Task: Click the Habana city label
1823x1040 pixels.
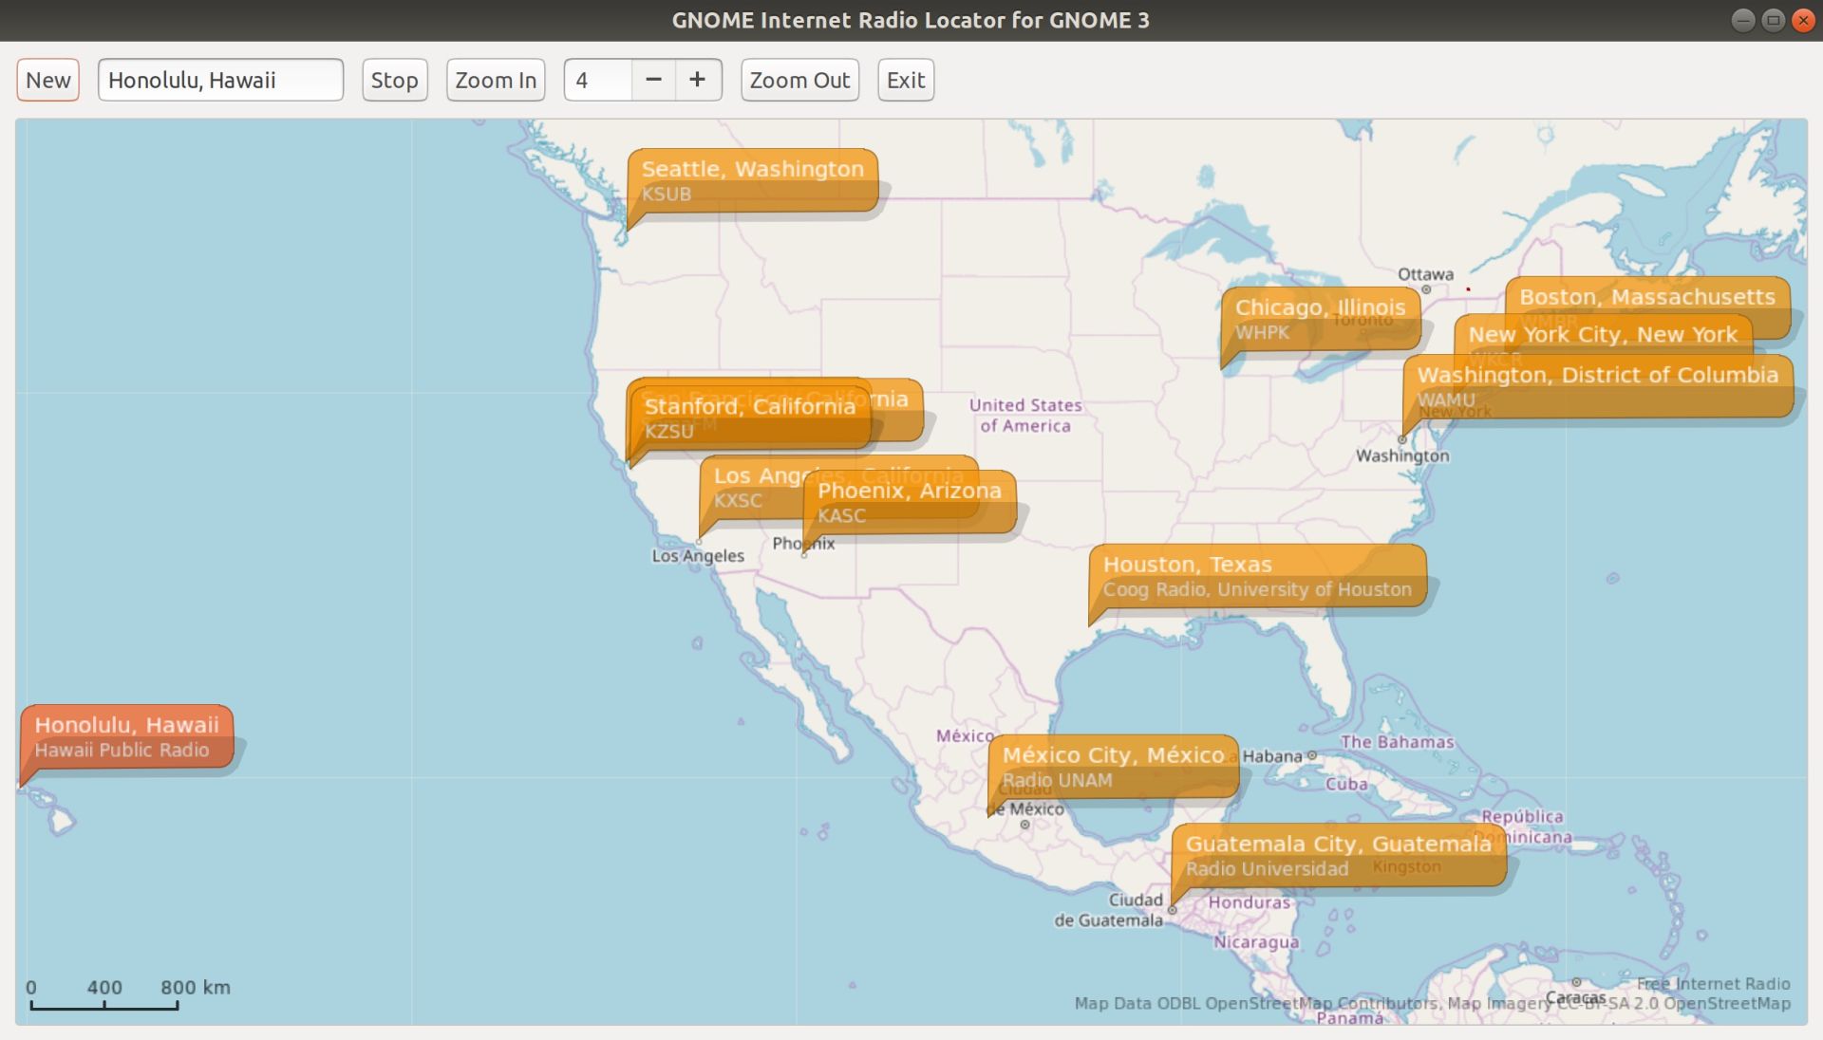Action: pos(1272,756)
